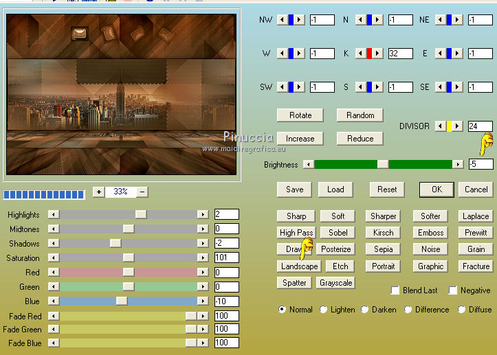Click the N left arrow stepper
Viewport: 497px width, 355px height.
pos(360,20)
